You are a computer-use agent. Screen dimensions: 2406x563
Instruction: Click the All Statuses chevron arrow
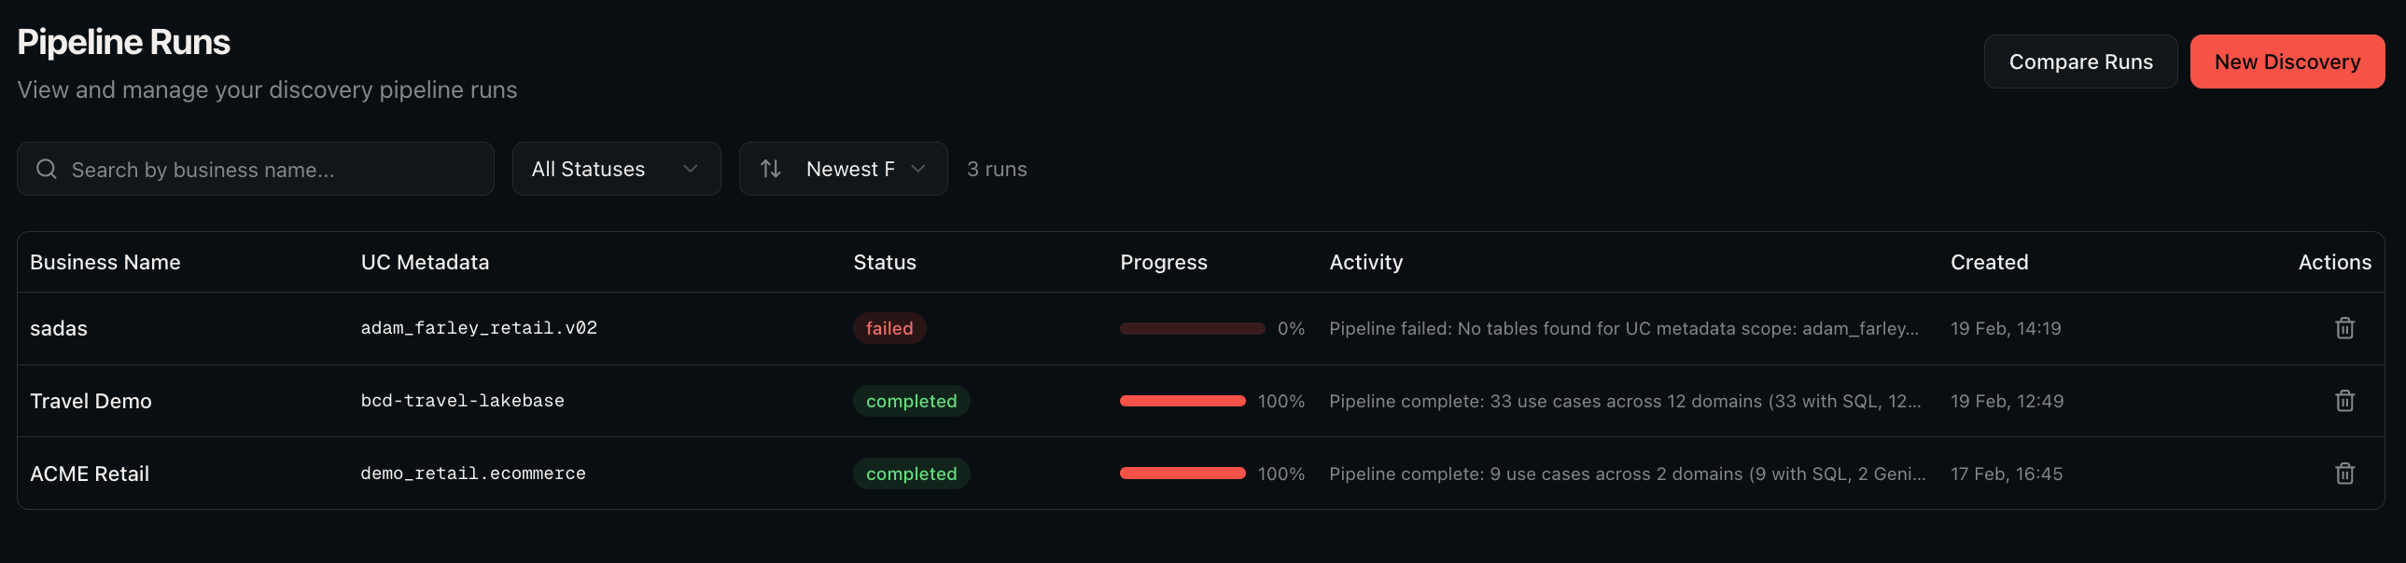pyautogui.click(x=691, y=169)
